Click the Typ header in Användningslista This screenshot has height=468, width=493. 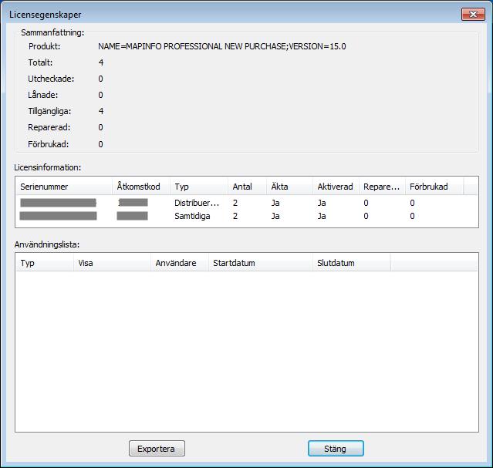coord(45,263)
